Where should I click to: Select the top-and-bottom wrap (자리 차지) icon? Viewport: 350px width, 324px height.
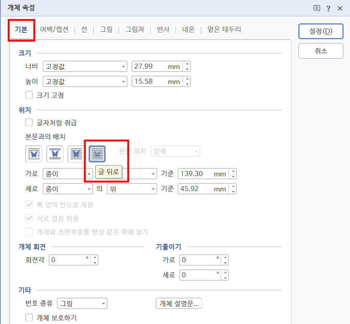coord(55,154)
